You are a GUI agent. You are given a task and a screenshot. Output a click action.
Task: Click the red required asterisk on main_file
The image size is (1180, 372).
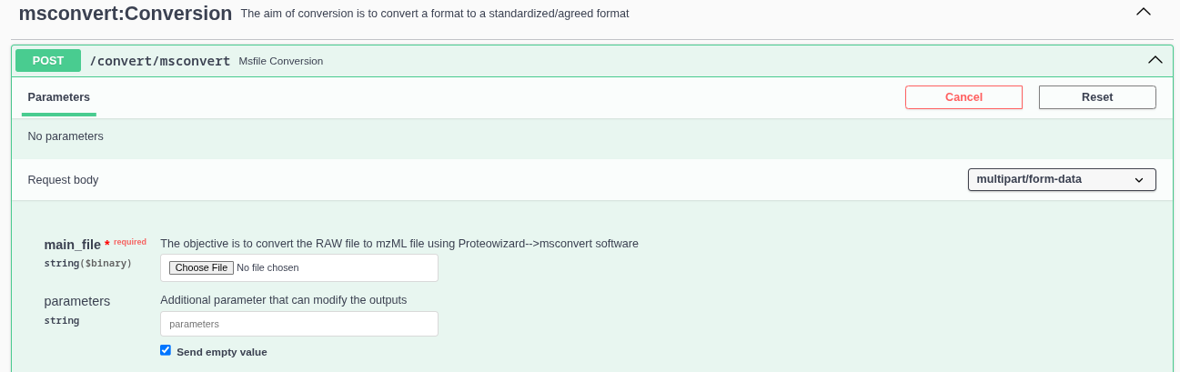tap(107, 244)
